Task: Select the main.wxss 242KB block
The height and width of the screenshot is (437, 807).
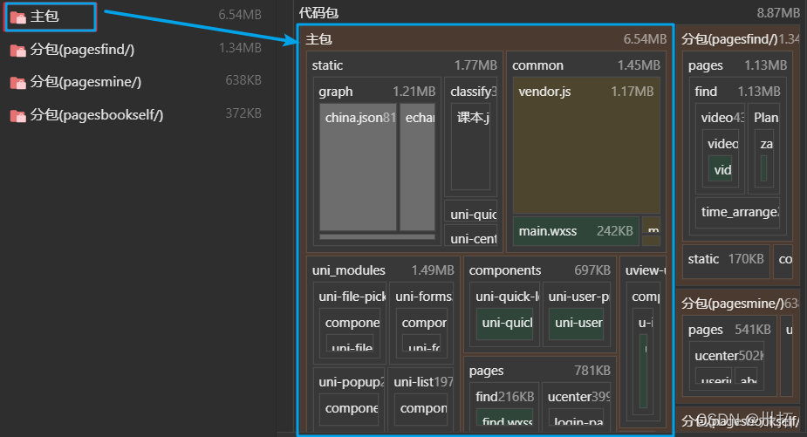Action: (576, 231)
